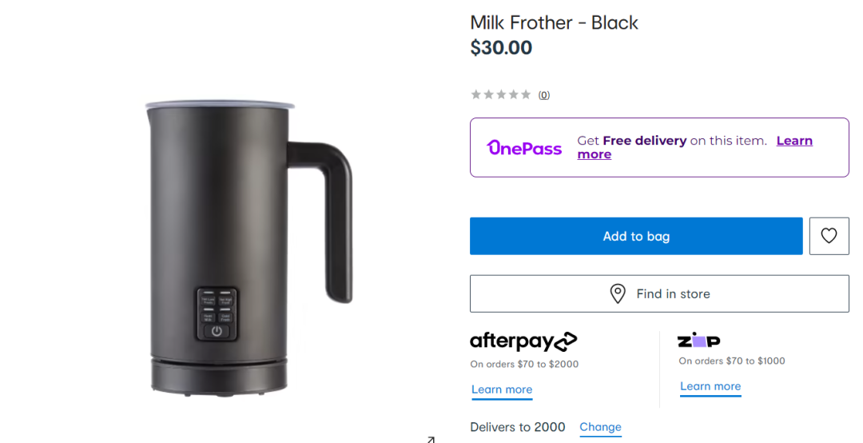Click the OnePass logo
This screenshot has width=863, height=443.
pyautogui.click(x=524, y=148)
